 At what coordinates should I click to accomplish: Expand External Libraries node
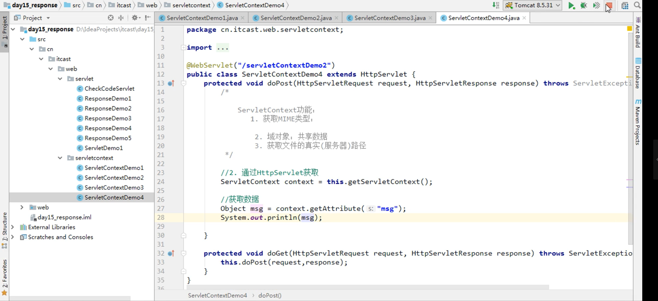click(13, 227)
